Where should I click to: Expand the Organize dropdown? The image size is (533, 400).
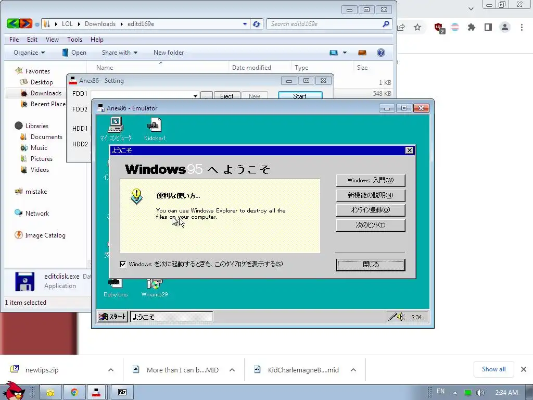click(x=29, y=53)
